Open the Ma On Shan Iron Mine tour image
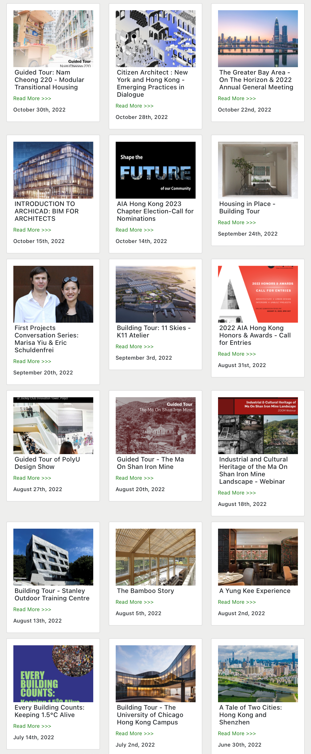The width and height of the screenshot is (311, 754). tap(156, 426)
